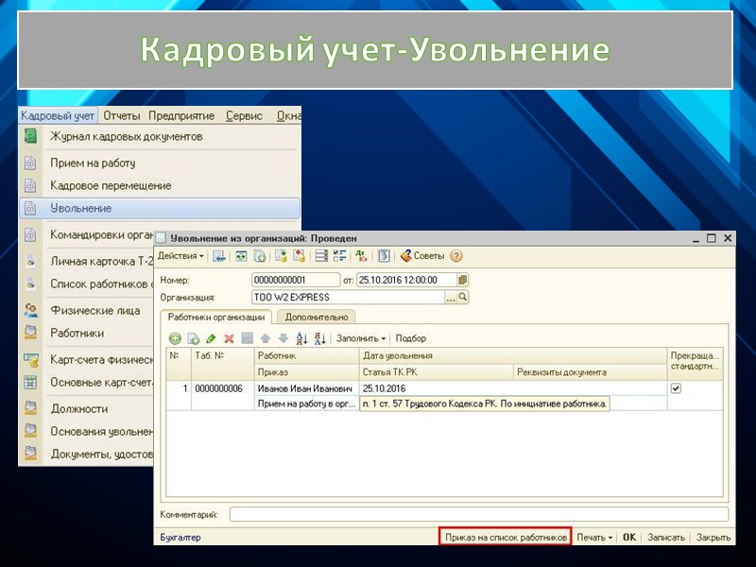Sort rows ascending with А-Я icon
Image resolution: width=756 pixels, height=567 pixels.
pos(301,338)
